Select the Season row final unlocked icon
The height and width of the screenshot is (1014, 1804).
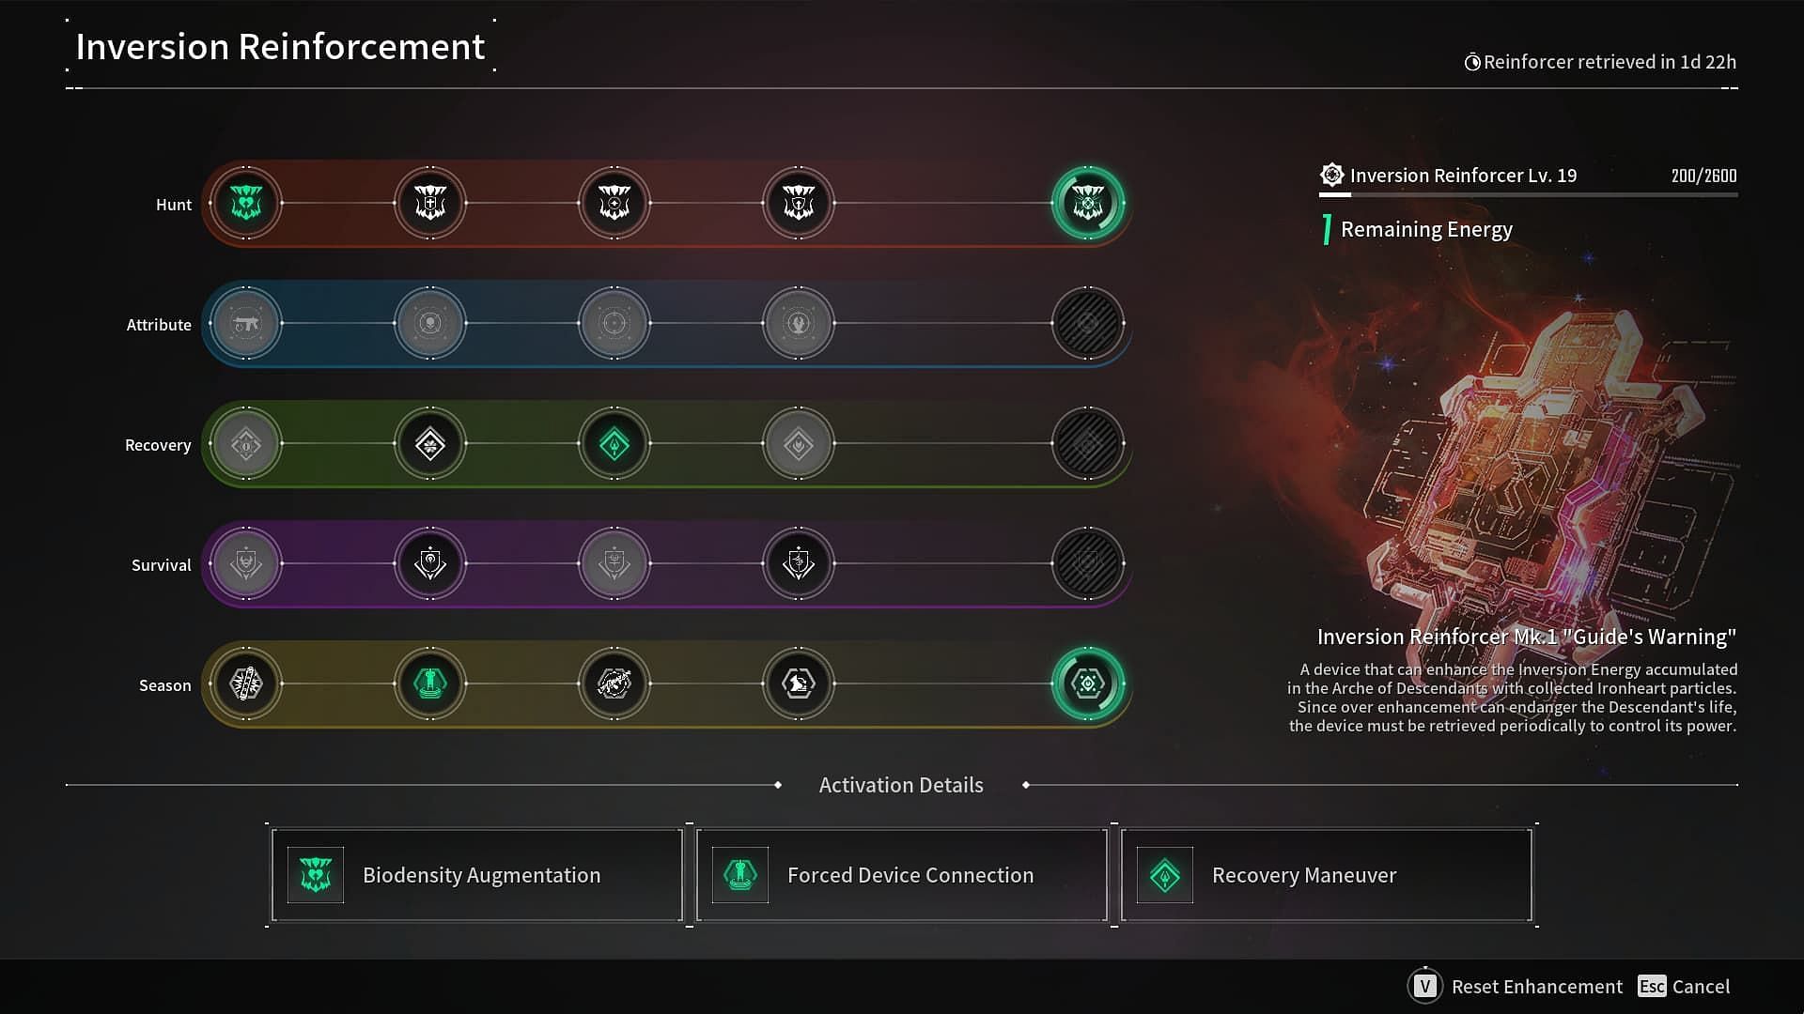coord(1086,684)
